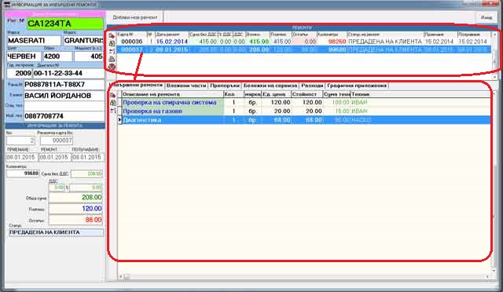Click the left arrow of the bottom horizontal scrollbar
This screenshot has width=503, height=292.
click(x=121, y=276)
